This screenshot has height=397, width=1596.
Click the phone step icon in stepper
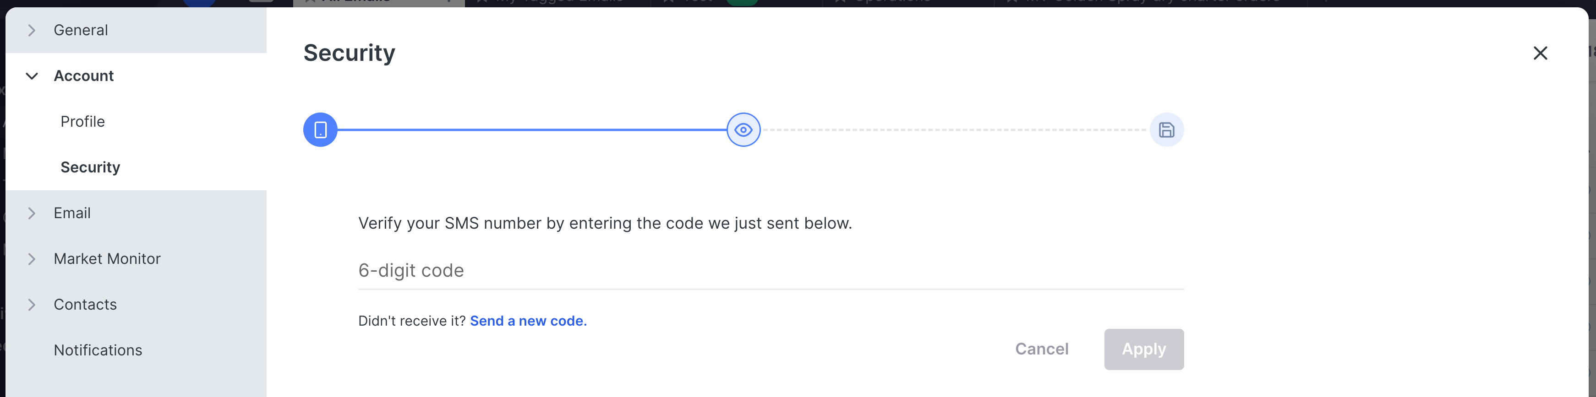click(320, 130)
